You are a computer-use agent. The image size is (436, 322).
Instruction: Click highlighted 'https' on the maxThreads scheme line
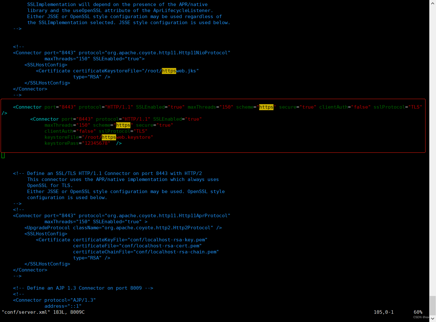coord(123,125)
